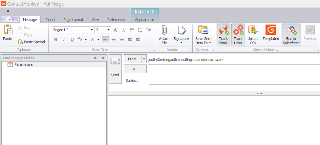This screenshot has width=320, height=145.
Task: Shrink font size icon
Action: pos(124,30)
